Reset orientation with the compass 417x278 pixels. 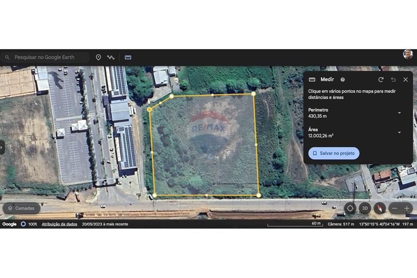(380, 208)
